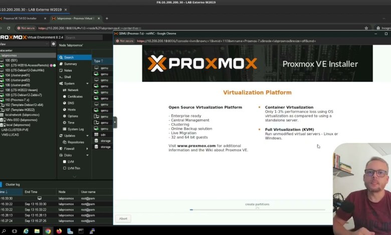
Task: Select VM 101 LTS-W2016-AcessoRemoto
Action: tap(28, 65)
